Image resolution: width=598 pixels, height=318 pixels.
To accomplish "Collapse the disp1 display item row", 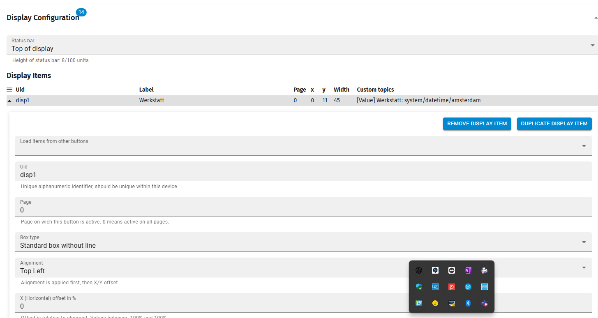I will pos(9,101).
